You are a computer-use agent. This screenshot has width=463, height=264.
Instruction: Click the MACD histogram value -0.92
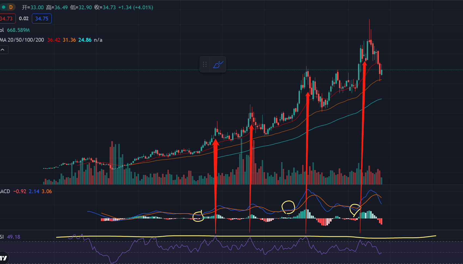pyautogui.click(x=20, y=191)
